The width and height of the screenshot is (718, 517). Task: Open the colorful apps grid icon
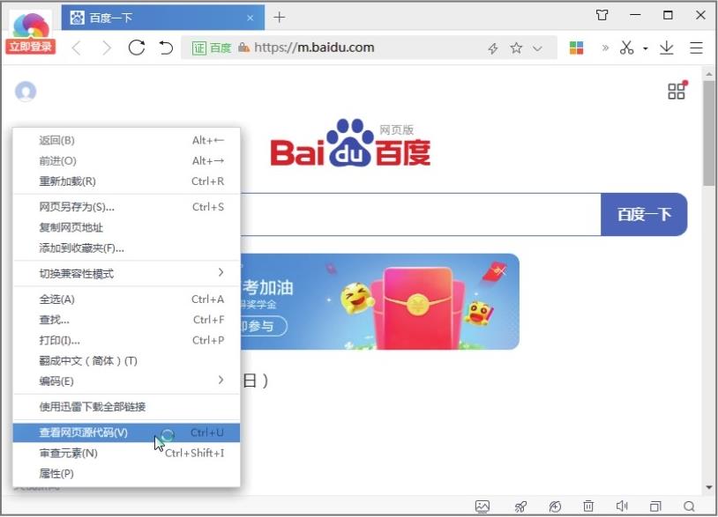(576, 48)
